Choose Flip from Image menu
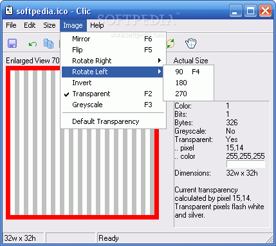276x246 pixels. [x=113, y=50]
